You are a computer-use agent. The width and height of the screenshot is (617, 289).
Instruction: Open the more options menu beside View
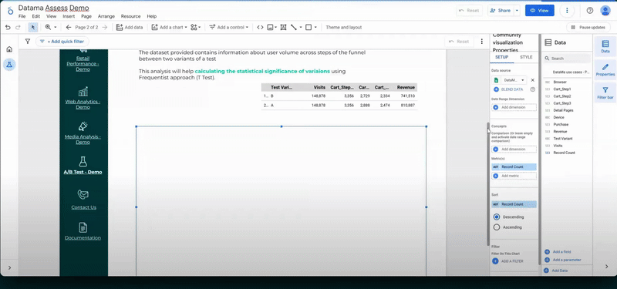pyautogui.click(x=567, y=11)
